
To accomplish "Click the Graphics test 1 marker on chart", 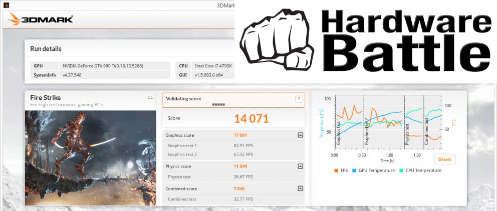I will pos(339,133).
